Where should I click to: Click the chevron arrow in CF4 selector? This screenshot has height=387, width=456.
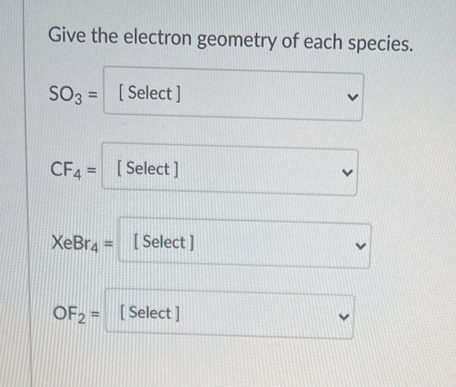347,173
